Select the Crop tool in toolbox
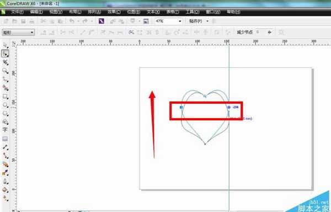Image resolution: width=331 pixels, height=212 pixels. (5, 62)
